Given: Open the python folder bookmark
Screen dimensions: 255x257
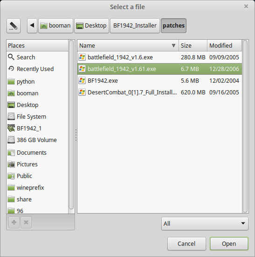Looking at the screenshot, I should (x=37, y=81).
